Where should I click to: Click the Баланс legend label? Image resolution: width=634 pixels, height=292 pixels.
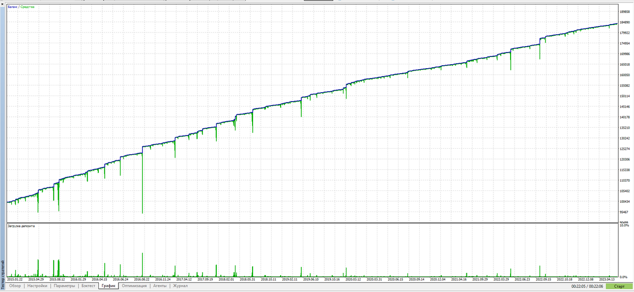pyautogui.click(x=12, y=7)
